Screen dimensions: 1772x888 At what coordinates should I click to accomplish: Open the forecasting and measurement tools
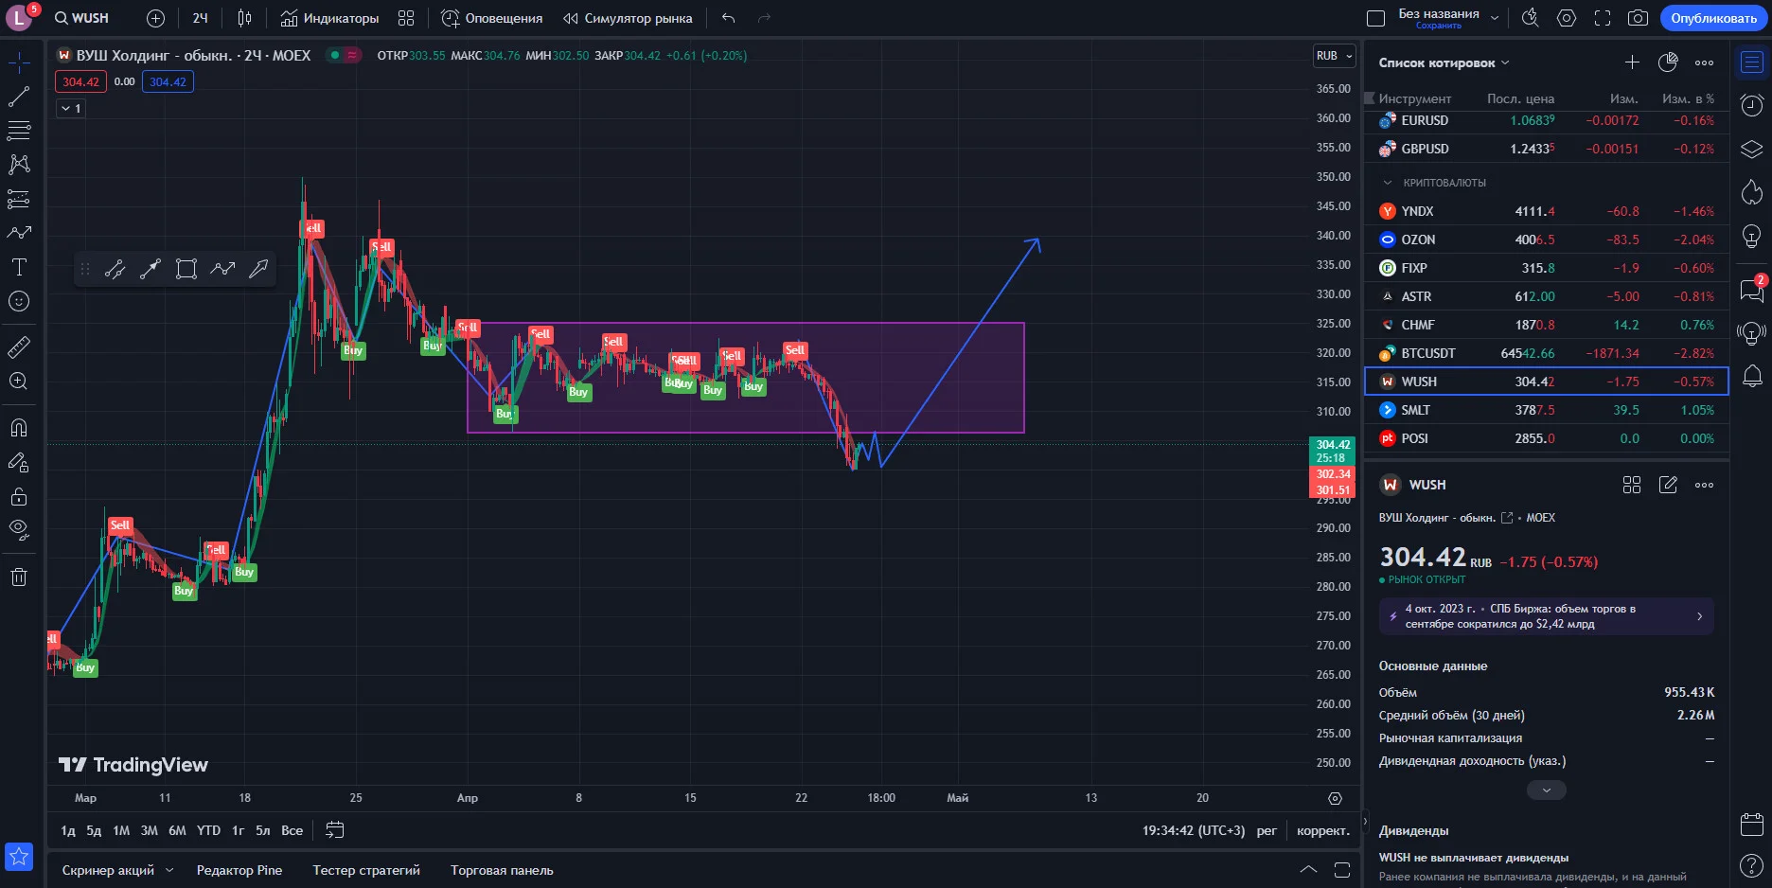[x=19, y=199]
